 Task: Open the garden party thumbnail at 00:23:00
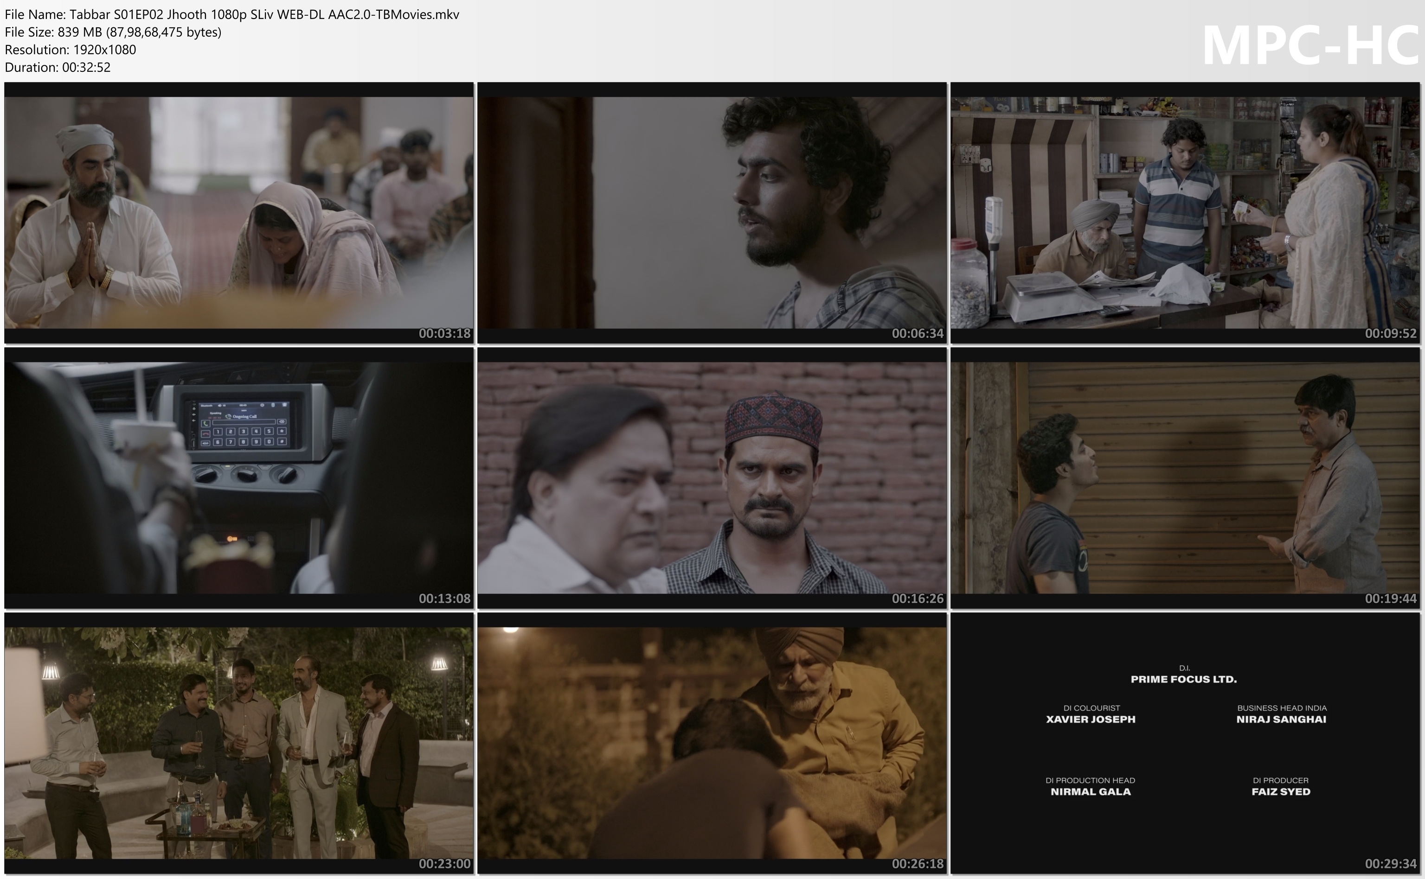coord(239,743)
